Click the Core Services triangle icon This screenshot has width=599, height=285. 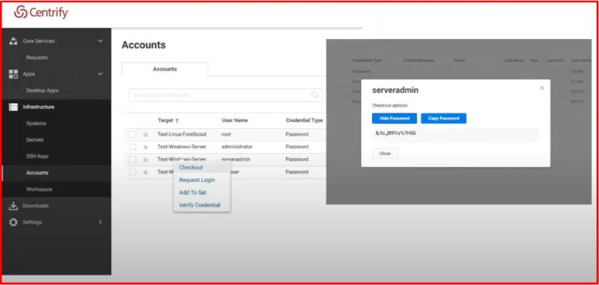13,41
